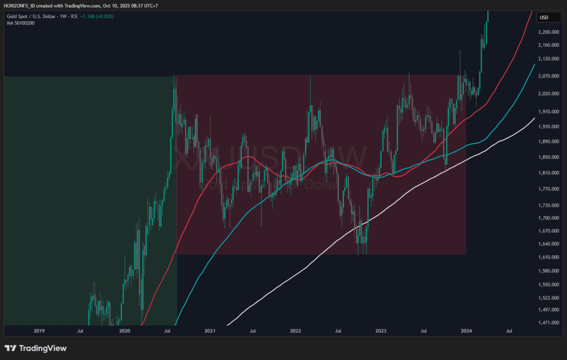Select the 2,070.000 price level label
Viewport: 567px width, 360px height.
pyautogui.click(x=548, y=75)
